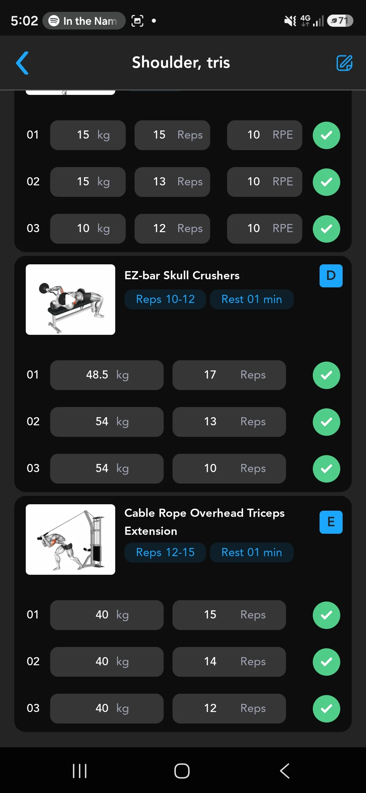Edit the 10 RPE field in set 03

[x=265, y=229]
